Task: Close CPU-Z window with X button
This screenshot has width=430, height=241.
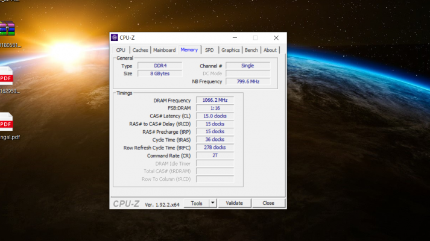Action: coord(276,38)
